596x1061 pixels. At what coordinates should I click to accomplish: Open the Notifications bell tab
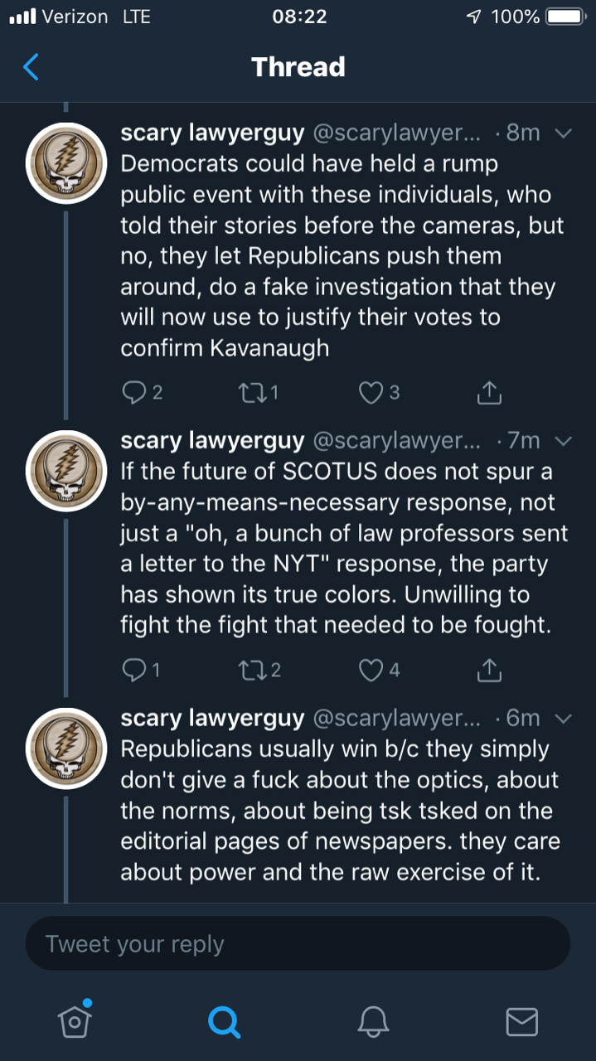(372, 1021)
